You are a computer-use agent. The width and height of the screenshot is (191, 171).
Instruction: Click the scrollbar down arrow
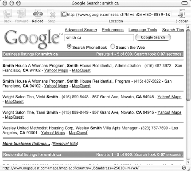(188, 163)
